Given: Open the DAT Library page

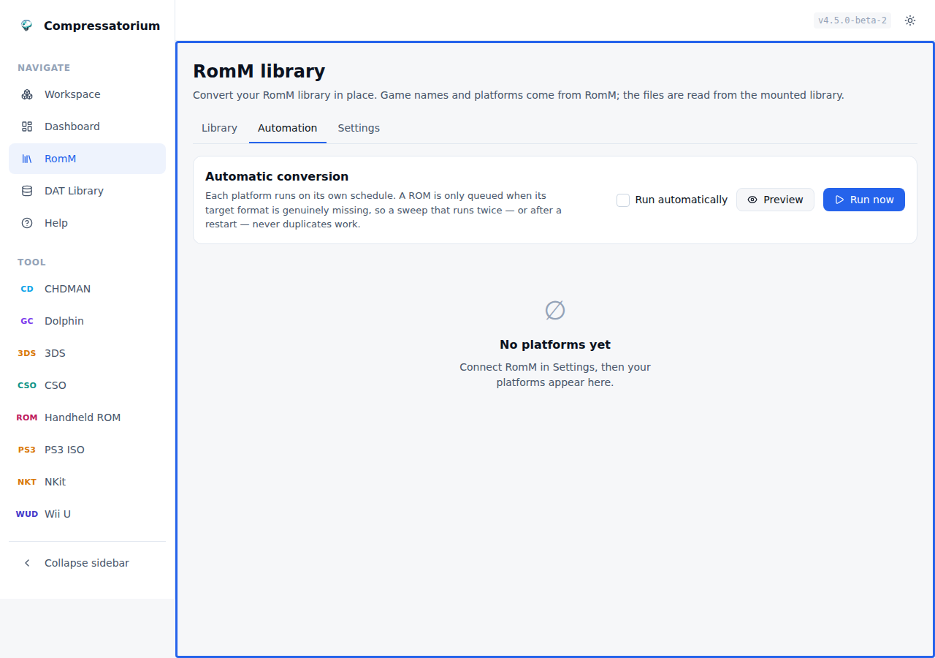Looking at the screenshot, I should (87, 191).
